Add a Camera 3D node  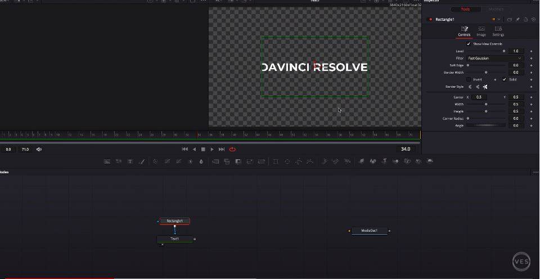407,161
